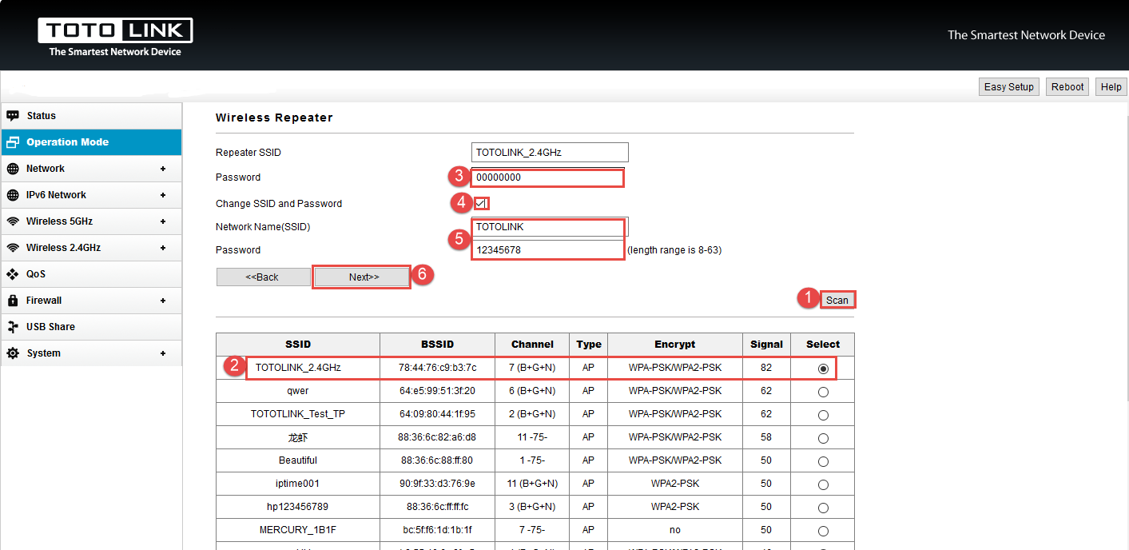Click the BSSID column header
1129x550 pixels.
[x=438, y=345]
